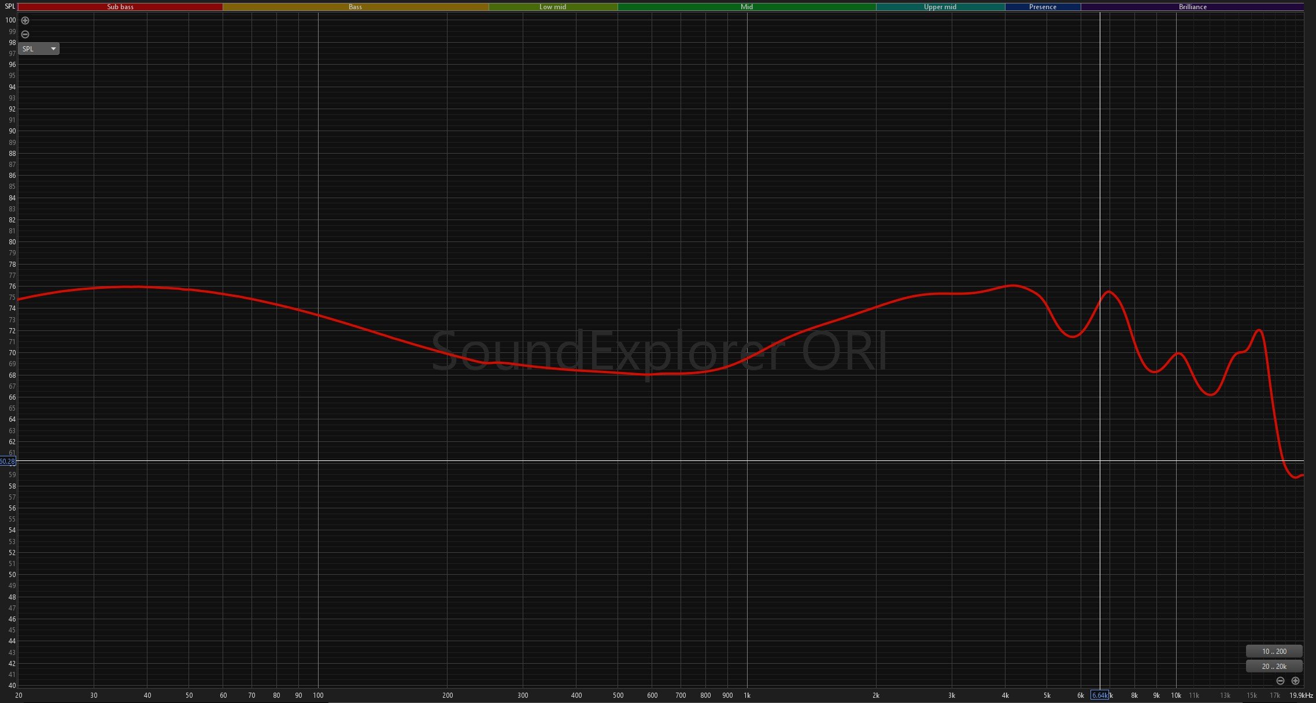Click the 'Upper mid' band segment
The image size is (1316, 703).
click(x=940, y=6)
